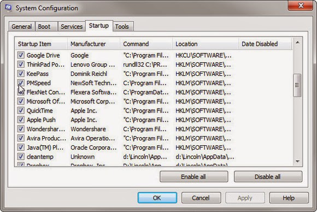Viewport: 317px width, 212px height.
Task: Click the Cancel button
Action: coord(201,198)
